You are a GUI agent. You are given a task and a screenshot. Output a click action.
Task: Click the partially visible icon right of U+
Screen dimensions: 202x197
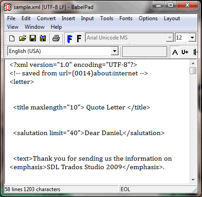click(x=195, y=52)
